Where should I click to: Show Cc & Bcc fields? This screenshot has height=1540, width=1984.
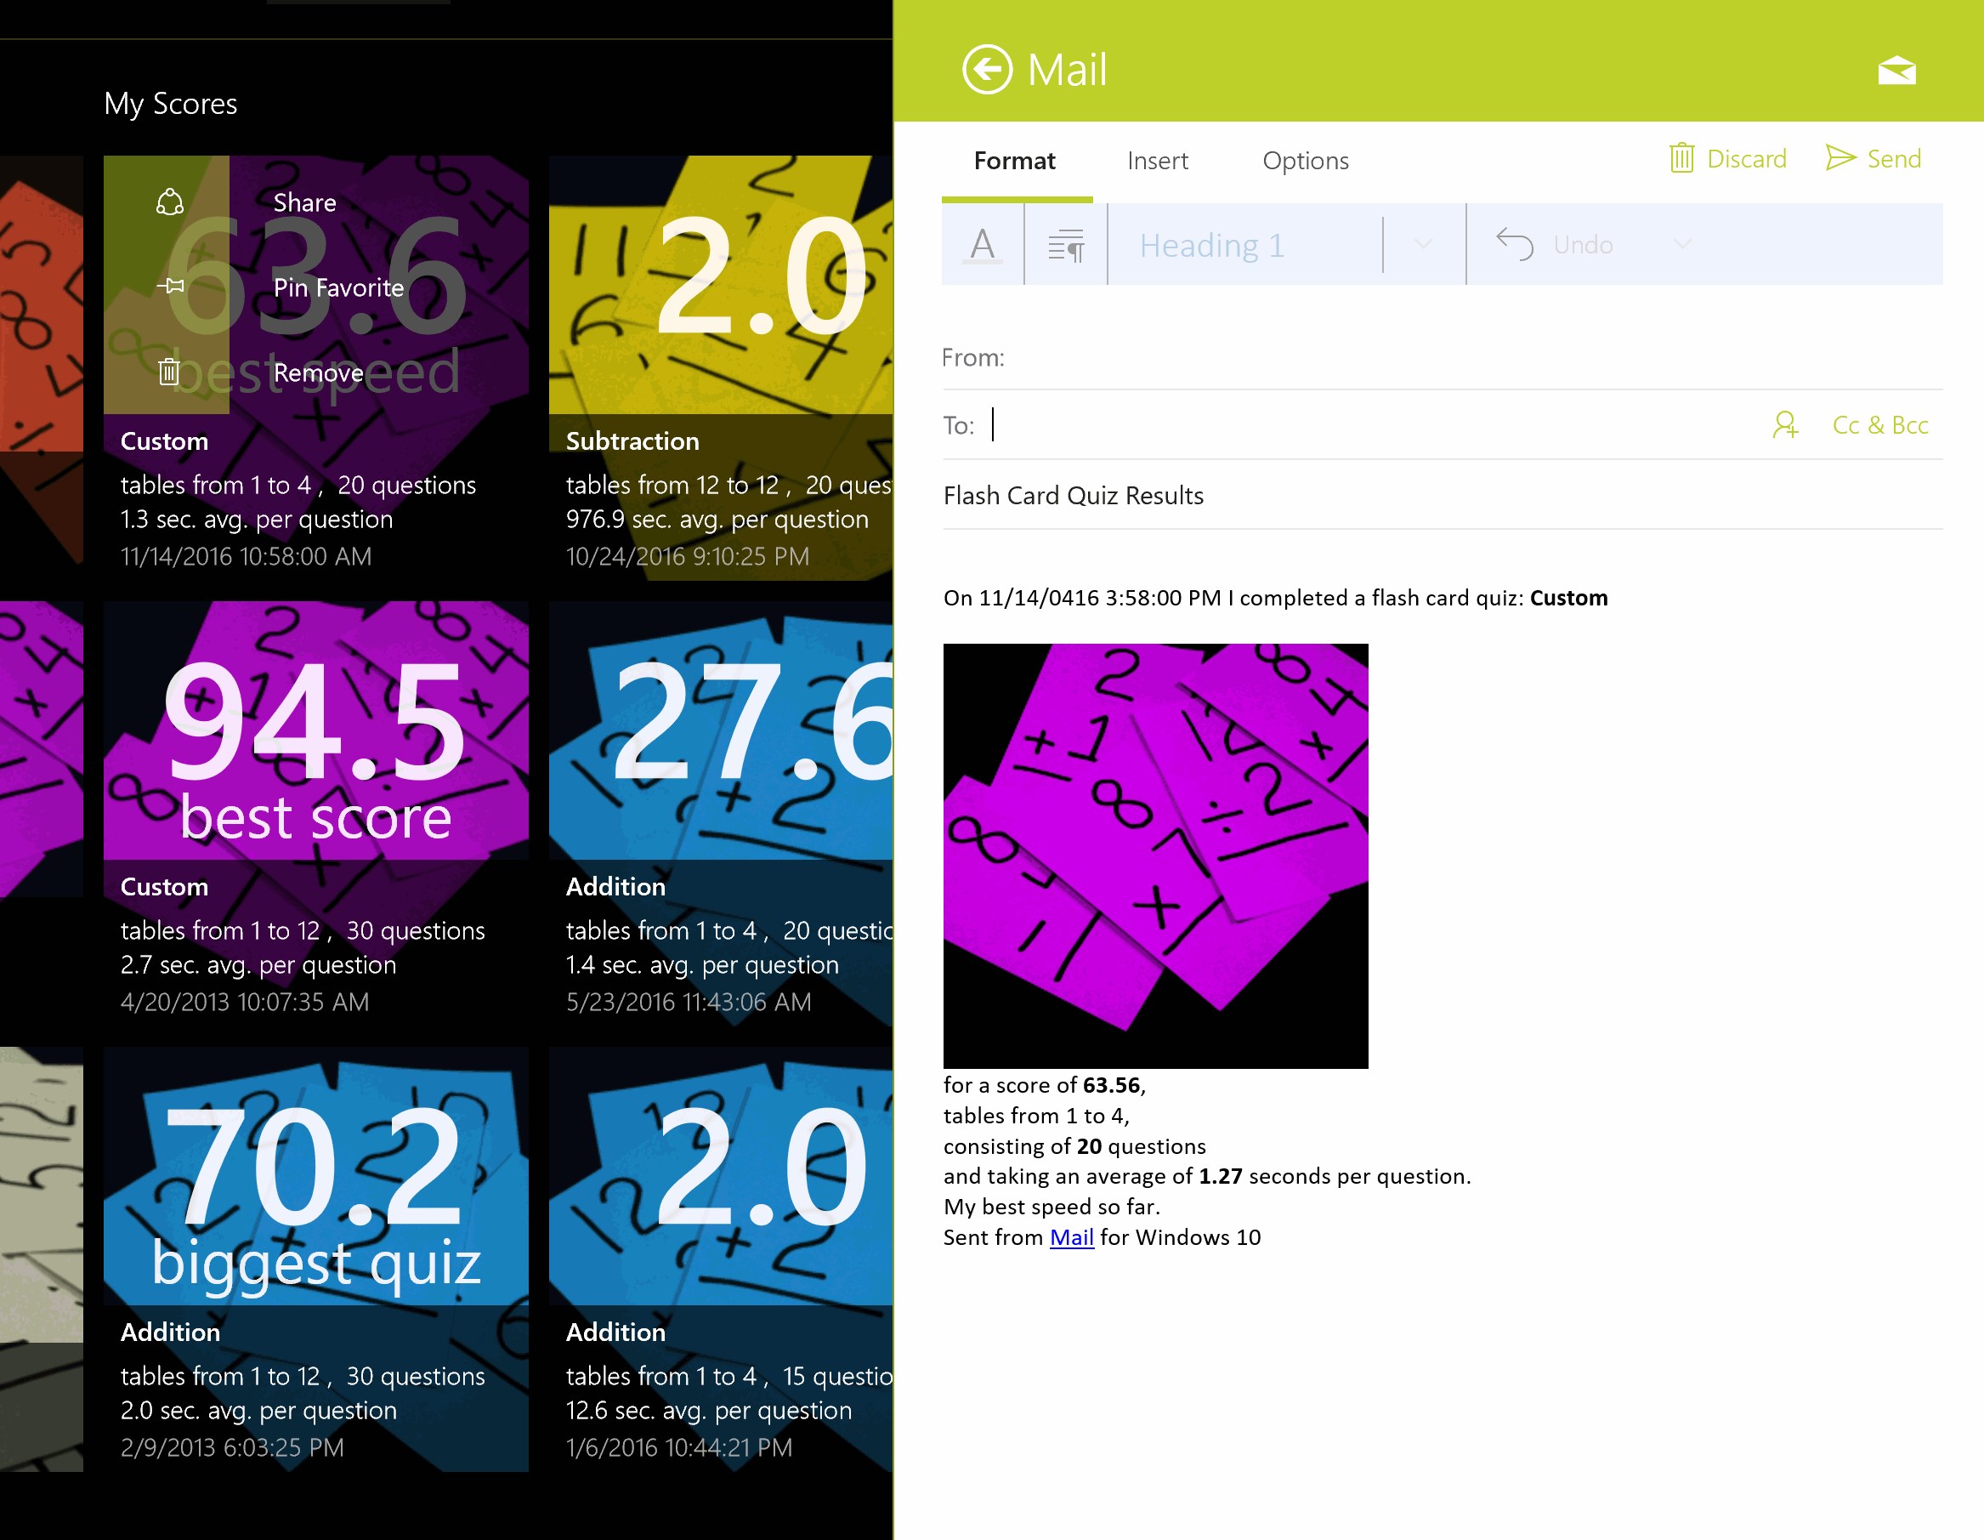1879,424
